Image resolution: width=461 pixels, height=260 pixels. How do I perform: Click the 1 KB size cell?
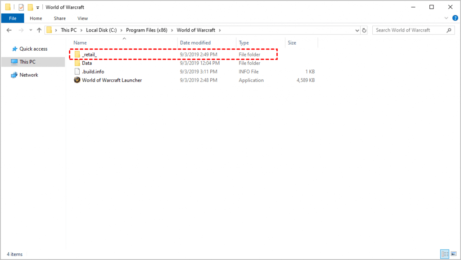tap(310, 71)
